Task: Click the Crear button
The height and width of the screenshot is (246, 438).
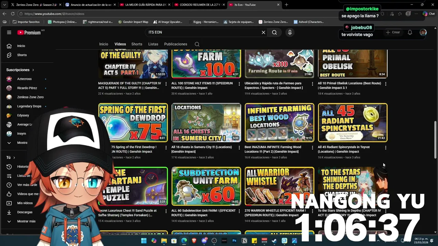Action: coord(393,32)
